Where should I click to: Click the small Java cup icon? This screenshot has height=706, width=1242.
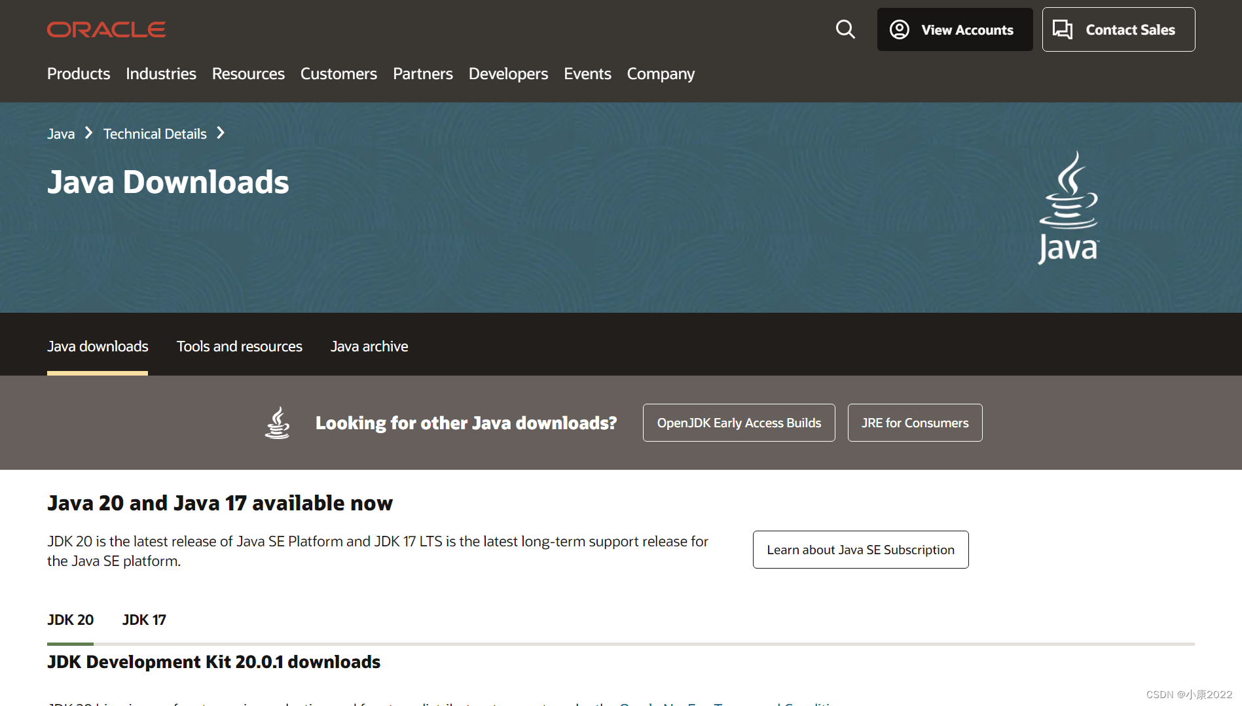coord(278,423)
